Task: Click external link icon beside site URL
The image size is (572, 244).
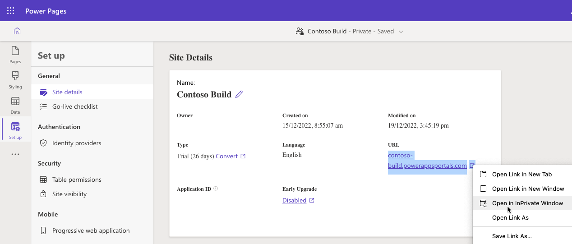Action: (472, 166)
